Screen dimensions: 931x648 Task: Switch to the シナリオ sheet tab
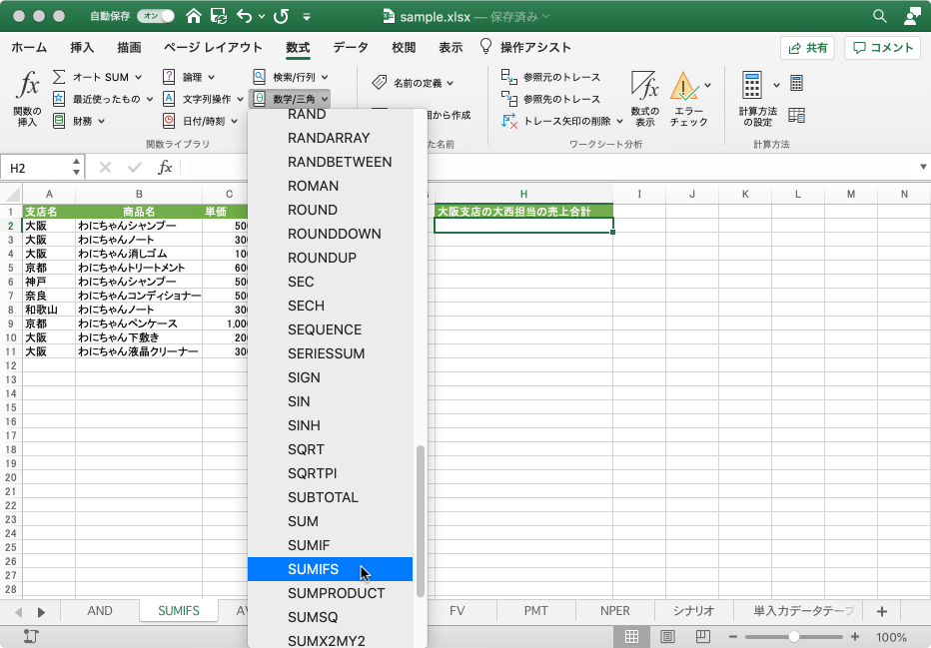693,611
